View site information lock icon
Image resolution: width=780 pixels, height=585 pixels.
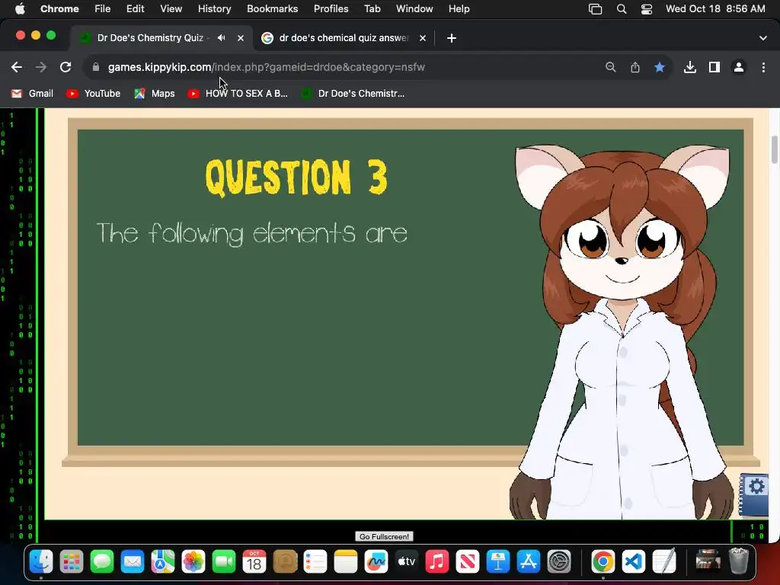coord(96,67)
